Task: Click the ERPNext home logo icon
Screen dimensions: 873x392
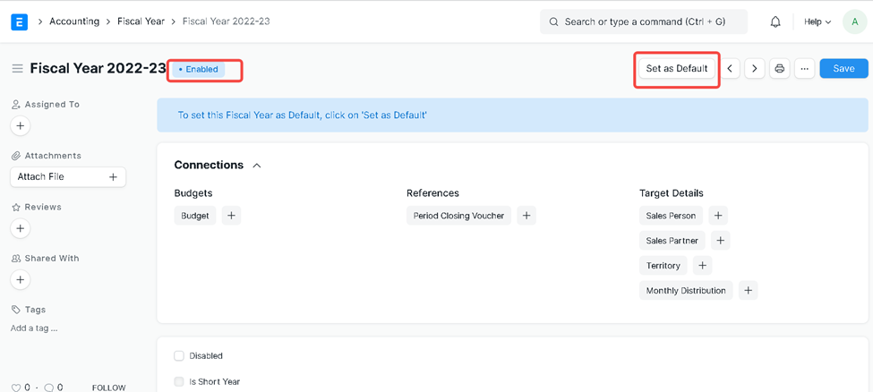Action: click(19, 21)
